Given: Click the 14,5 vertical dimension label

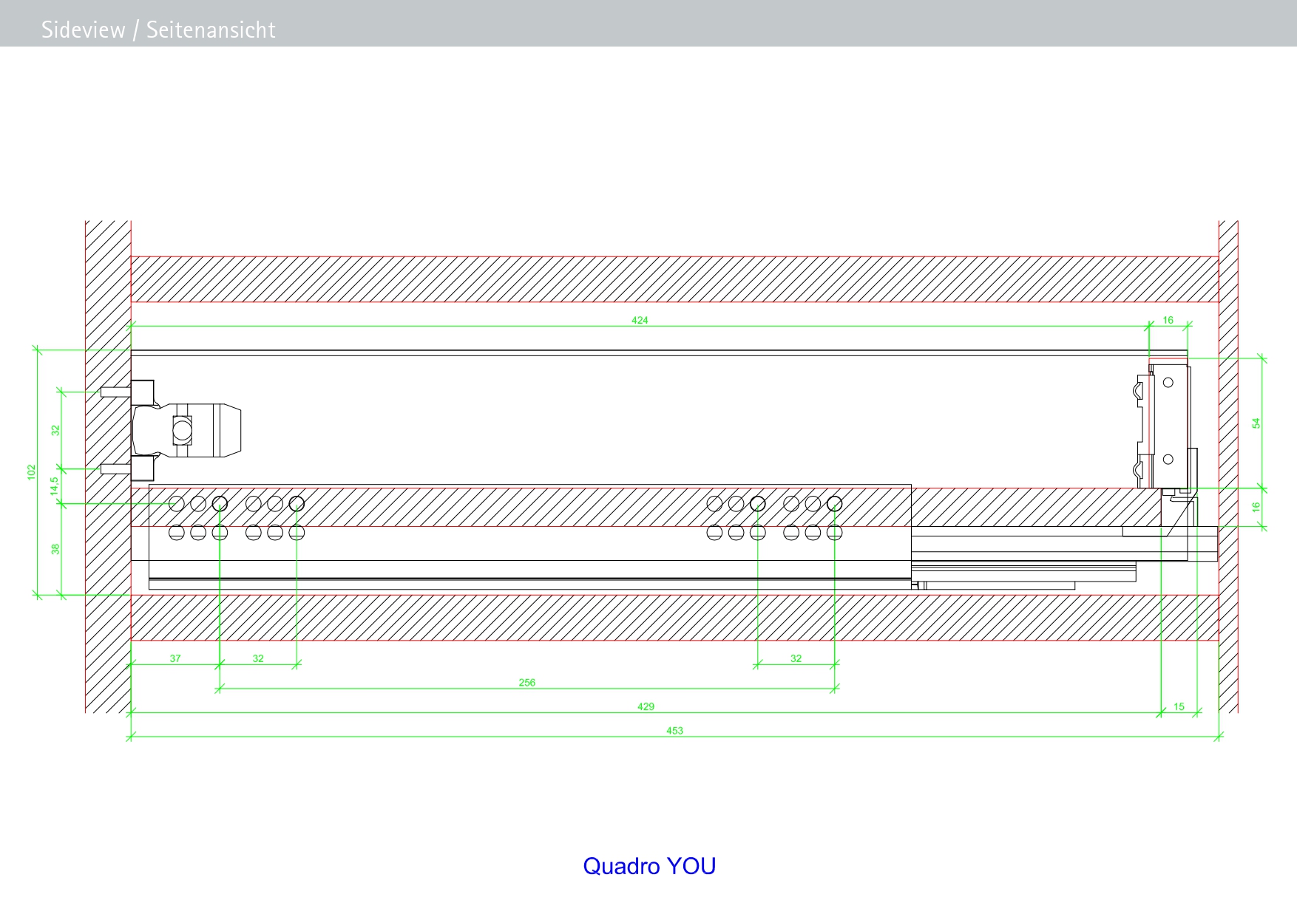Looking at the screenshot, I should point(54,486).
